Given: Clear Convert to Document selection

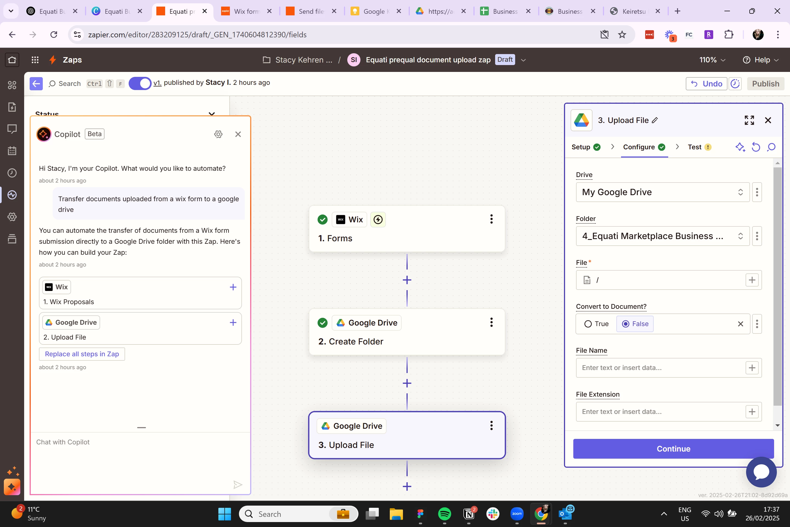Looking at the screenshot, I should [x=740, y=324].
